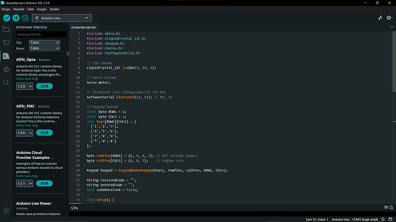This screenshot has width=396, height=222.
Task: Open the Serial Plotter
Action: point(380,18)
